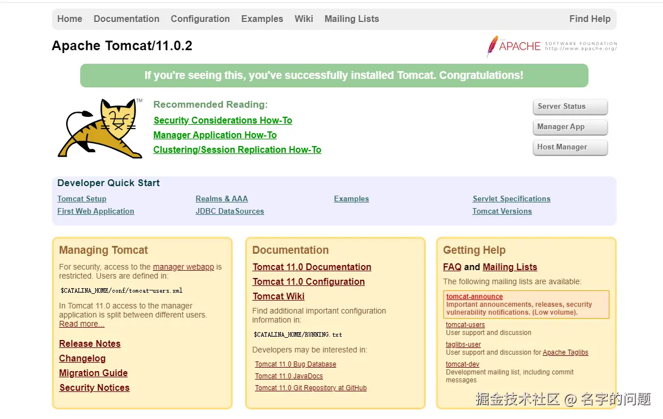Open the Documentation nav item
Screen dimensions: 663x419
pos(127,19)
